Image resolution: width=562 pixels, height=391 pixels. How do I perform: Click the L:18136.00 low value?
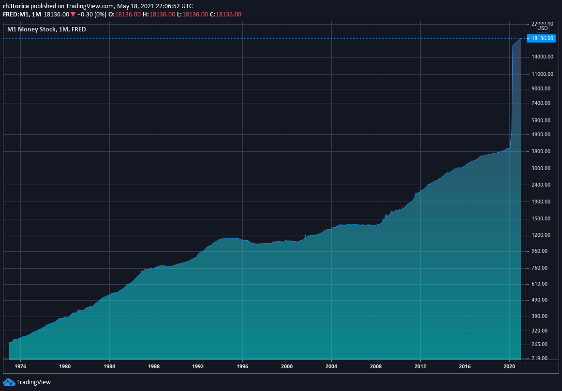point(192,14)
